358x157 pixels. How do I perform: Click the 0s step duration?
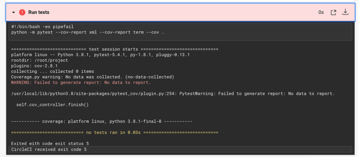pos(321,12)
